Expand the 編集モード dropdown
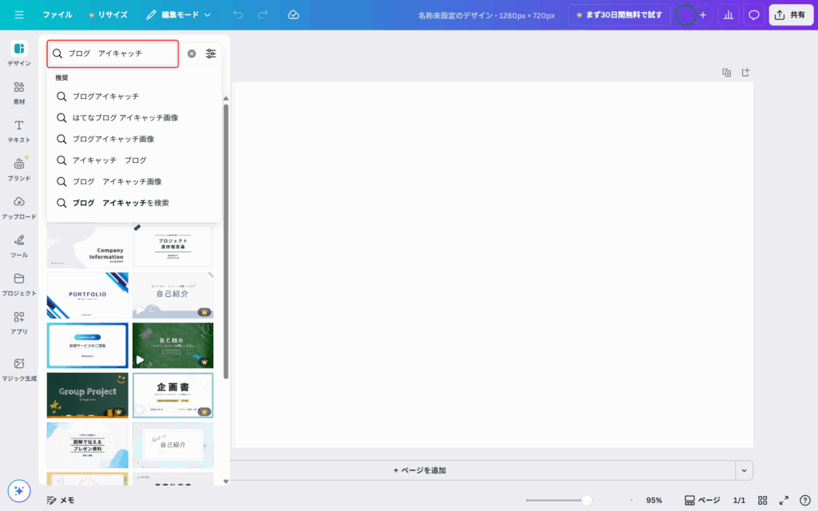 coord(180,14)
